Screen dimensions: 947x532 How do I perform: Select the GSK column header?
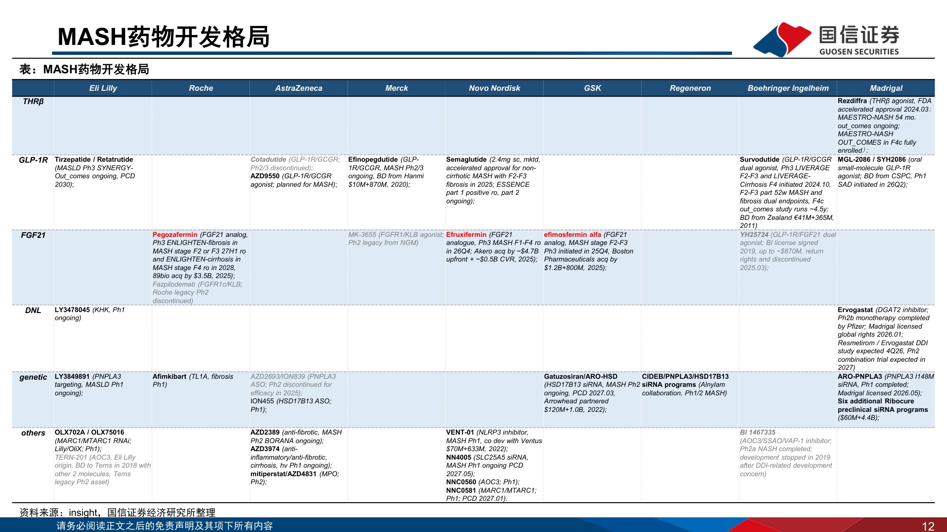[x=592, y=88]
